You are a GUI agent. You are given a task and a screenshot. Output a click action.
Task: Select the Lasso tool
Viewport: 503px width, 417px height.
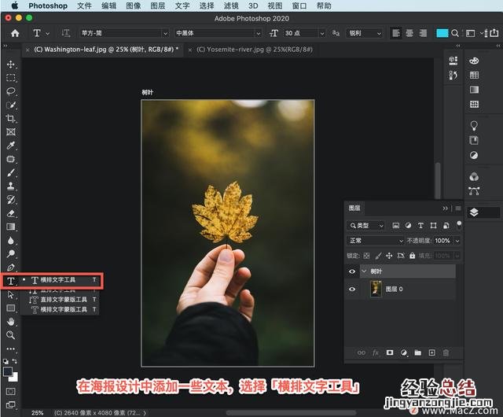(x=11, y=91)
